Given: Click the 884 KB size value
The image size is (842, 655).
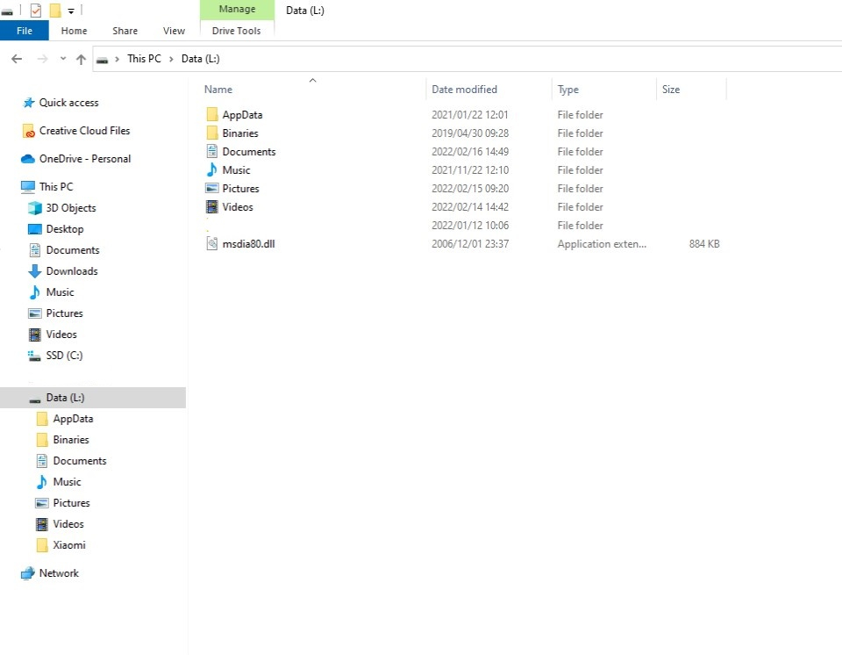Looking at the screenshot, I should tap(704, 243).
